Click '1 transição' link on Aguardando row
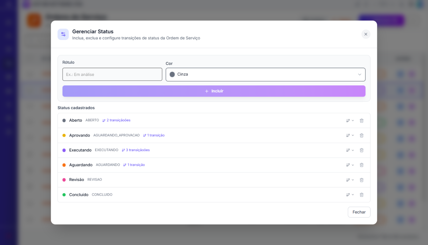Image resolution: width=428 pixels, height=245 pixels. click(134, 165)
